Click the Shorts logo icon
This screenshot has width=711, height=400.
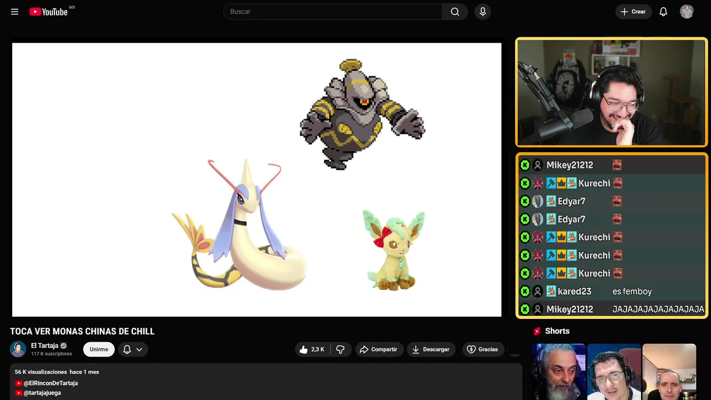[537, 331]
